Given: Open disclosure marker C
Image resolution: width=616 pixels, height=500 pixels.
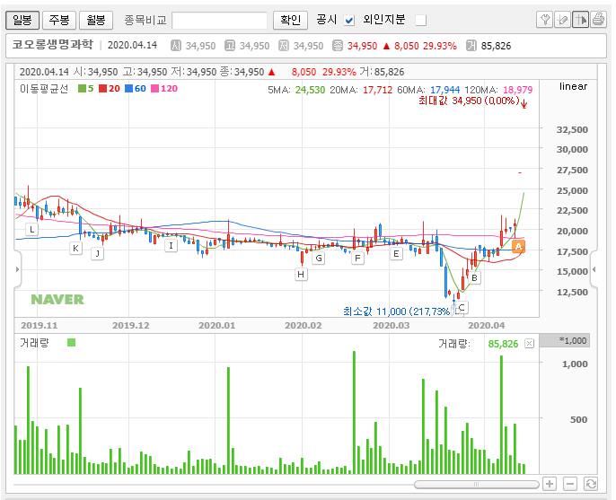Looking at the screenshot, I should tap(462, 307).
